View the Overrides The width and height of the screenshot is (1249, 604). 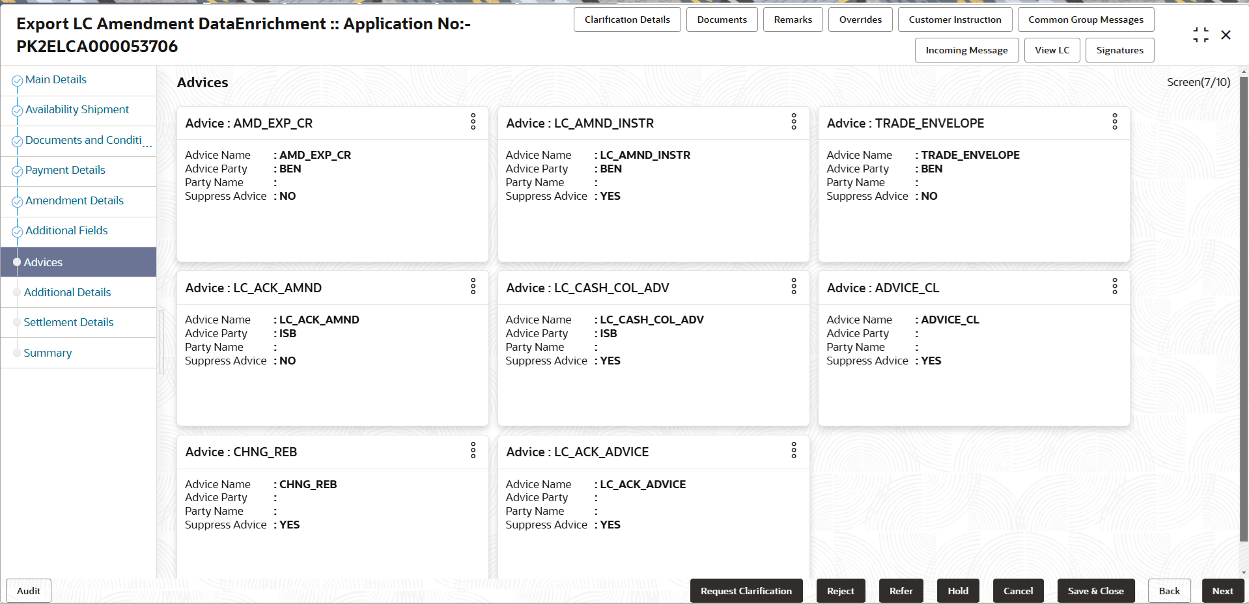coord(860,20)
